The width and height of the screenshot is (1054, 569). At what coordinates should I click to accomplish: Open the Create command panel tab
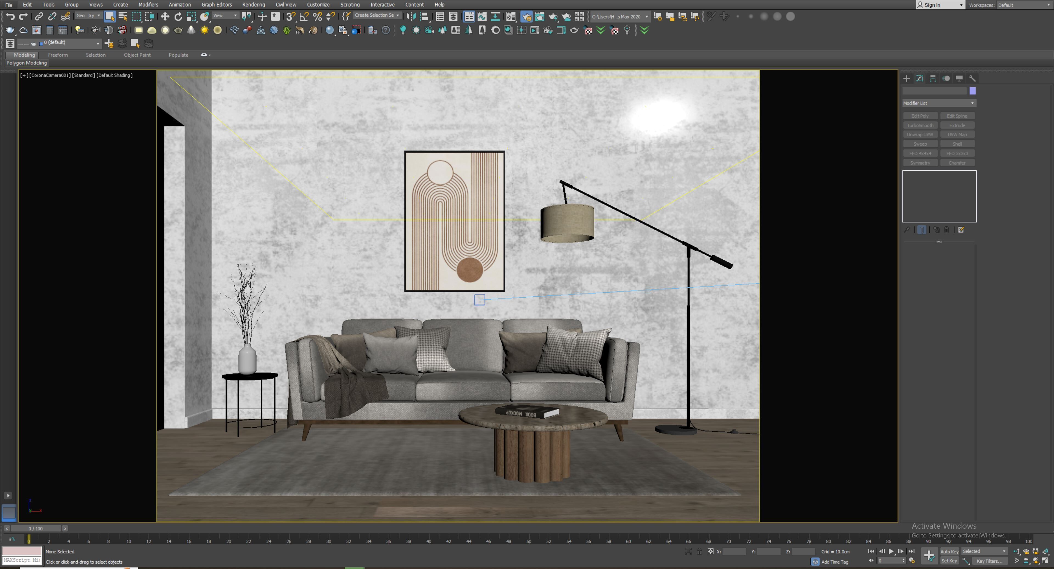(x=907, y=79)
